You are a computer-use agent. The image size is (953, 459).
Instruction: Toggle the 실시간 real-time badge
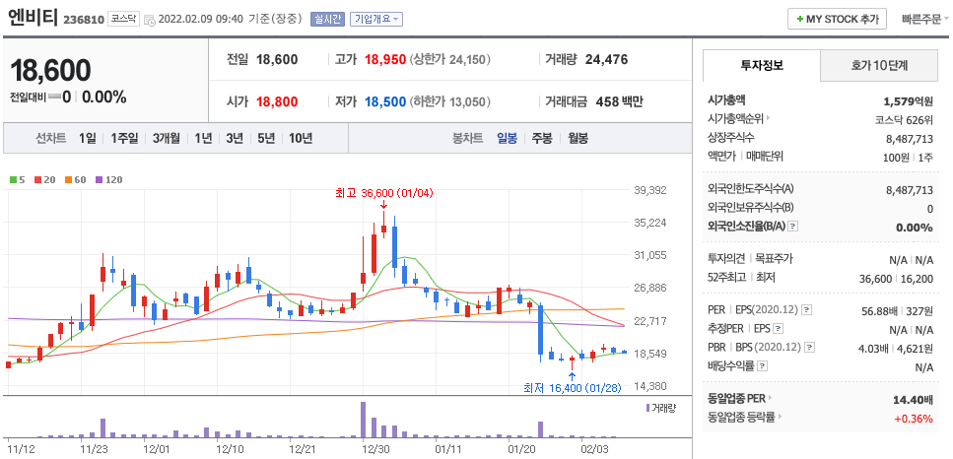[327, 20]
